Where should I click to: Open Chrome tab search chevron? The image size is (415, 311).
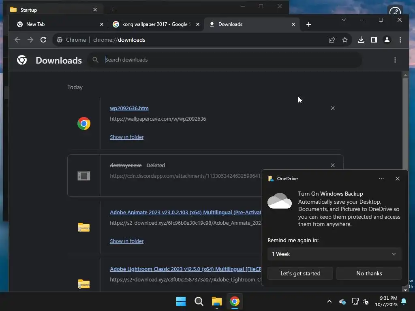(344, 20)
